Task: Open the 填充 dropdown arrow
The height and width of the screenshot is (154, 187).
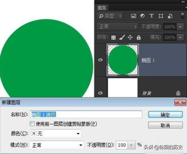Action: 180,37
